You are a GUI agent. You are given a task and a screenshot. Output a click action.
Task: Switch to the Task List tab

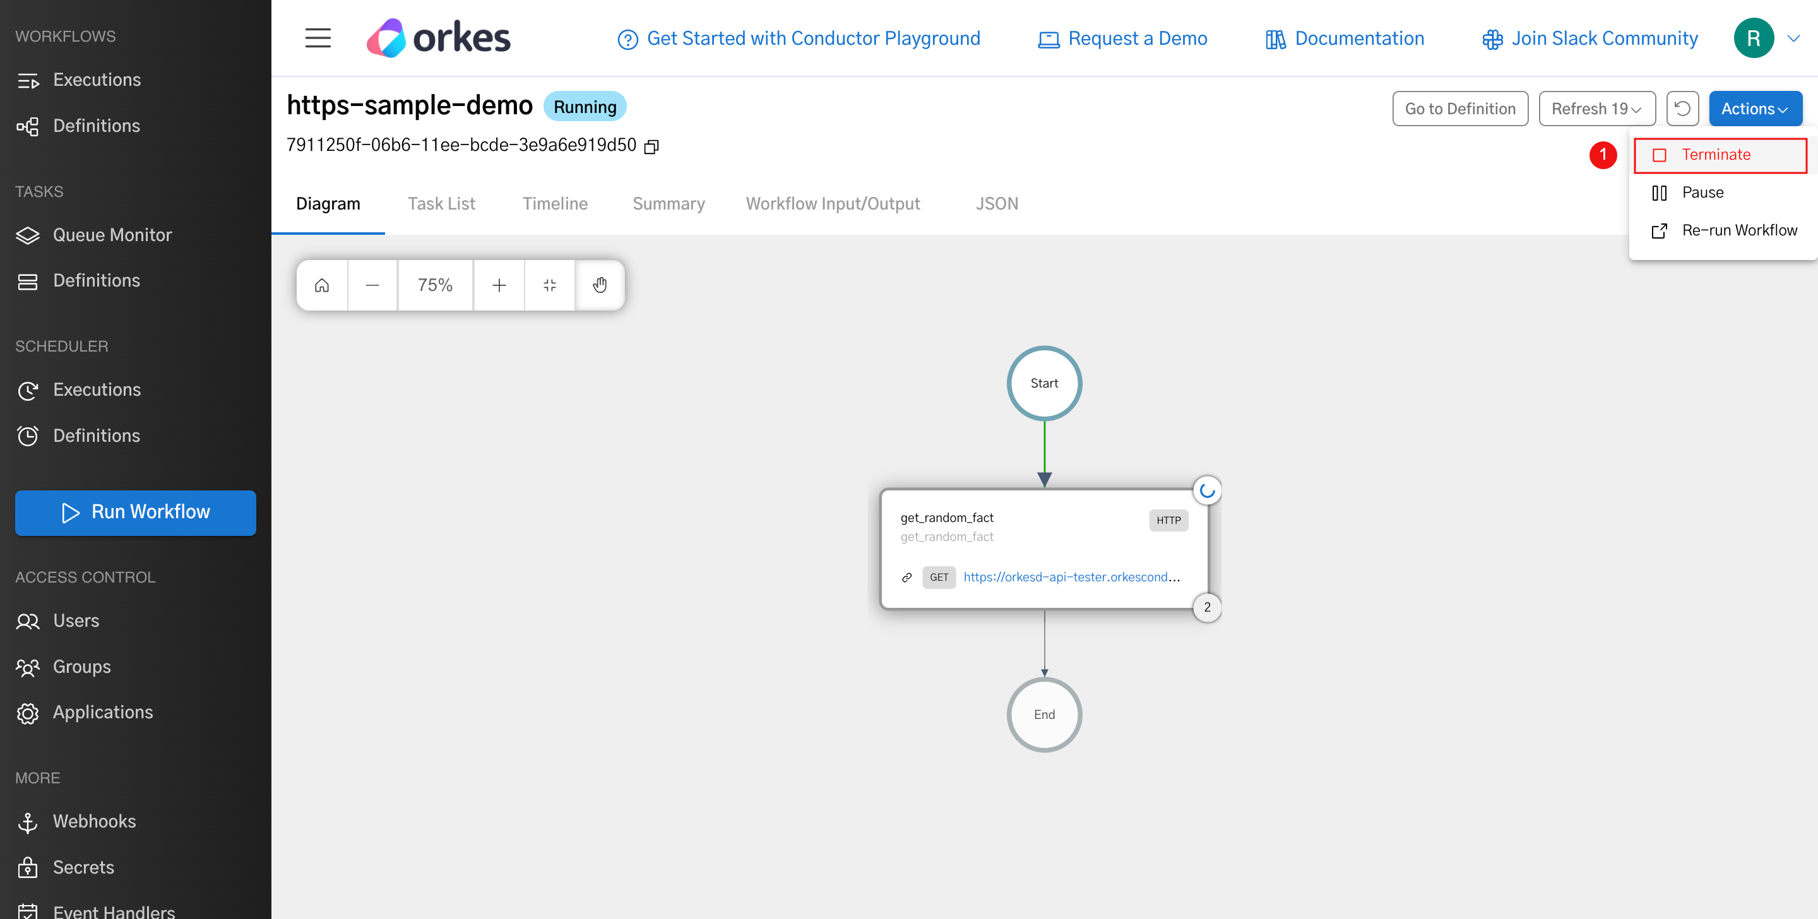[x=441, y=203]
